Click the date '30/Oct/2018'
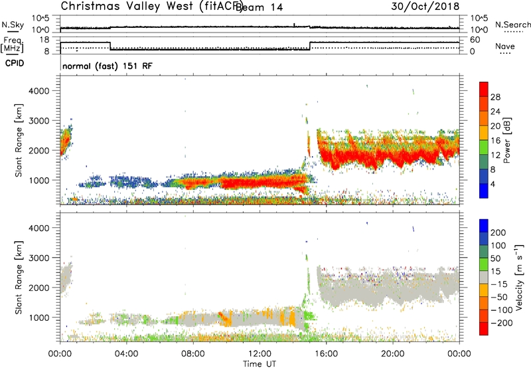Screen dimensions: 531x368 click(x=425, y=7)
